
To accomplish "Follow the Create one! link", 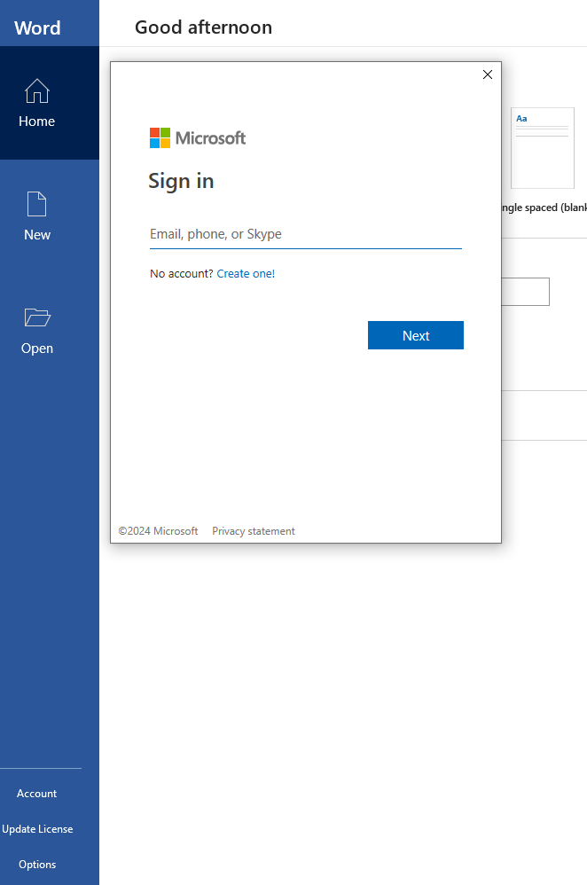I will tap(246, 274).
